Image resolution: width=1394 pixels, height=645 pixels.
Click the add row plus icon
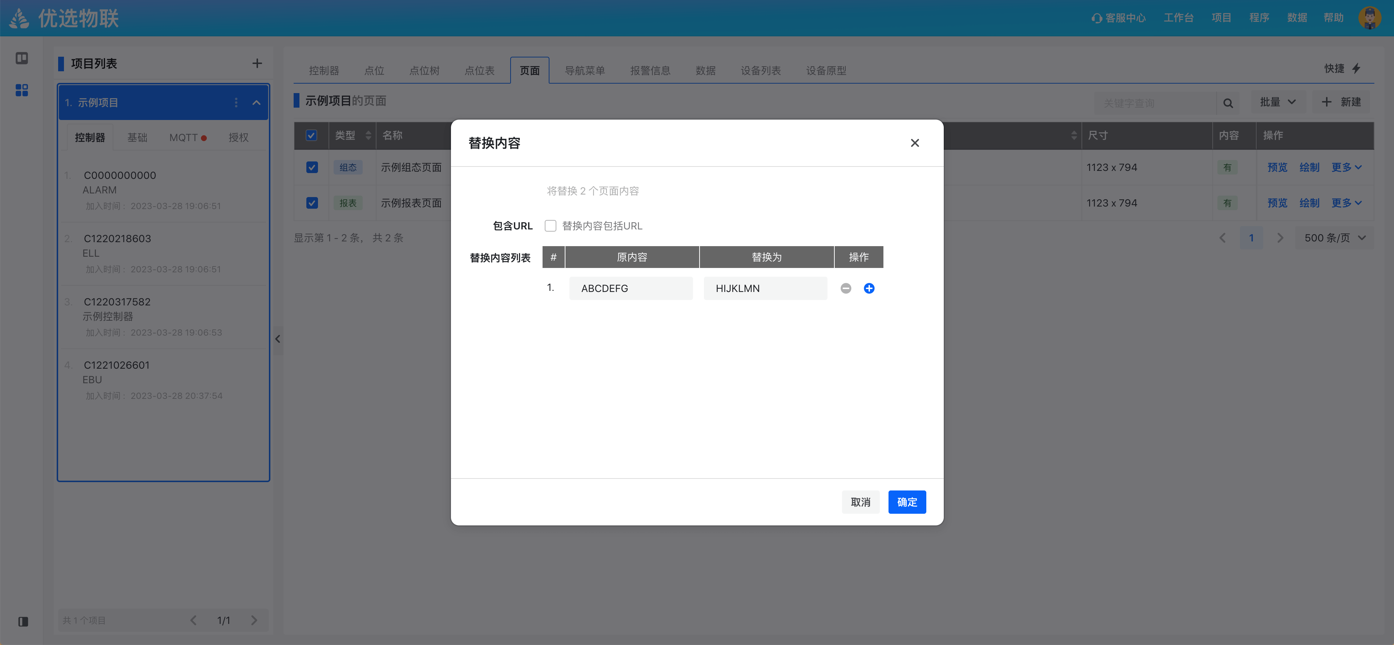click(869, 288)
